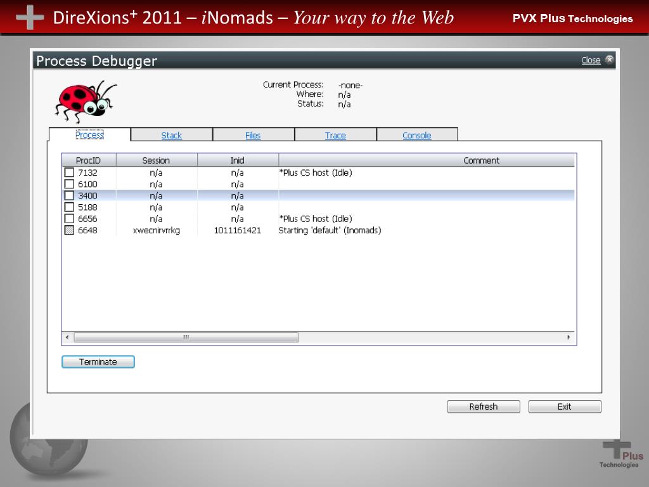The image size is (649, 487).
Task: Click the ladybug debugger logo
Action: 86,102
